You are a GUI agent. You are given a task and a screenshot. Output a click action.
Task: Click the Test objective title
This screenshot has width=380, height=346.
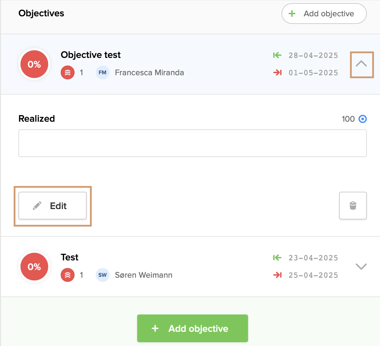pyautogui.click(x=69, y=257)
